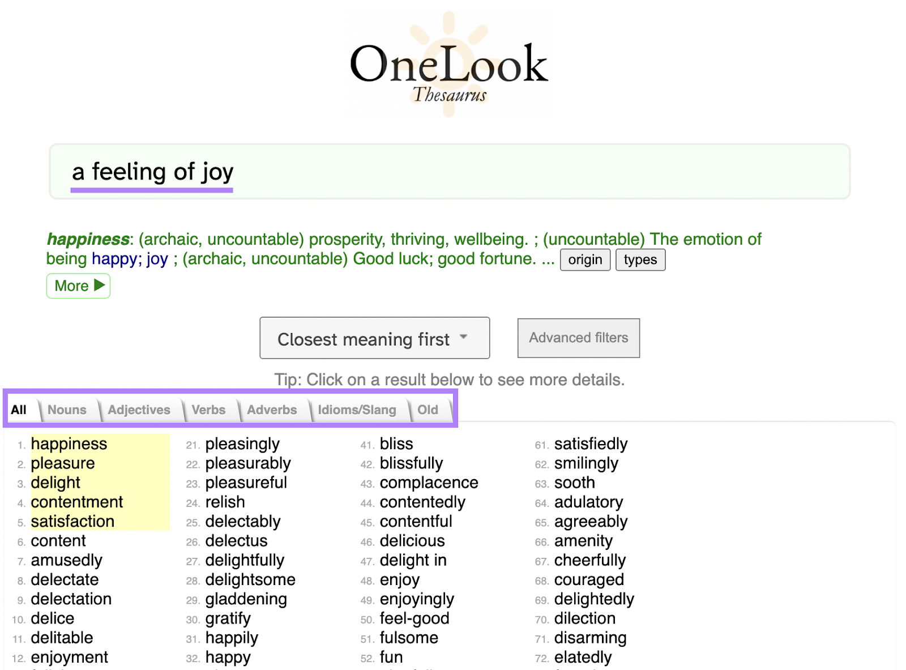Click the result word 'gladdening'
The width and height of the screenshot is (906, 670).
click(x=246, y=599)
